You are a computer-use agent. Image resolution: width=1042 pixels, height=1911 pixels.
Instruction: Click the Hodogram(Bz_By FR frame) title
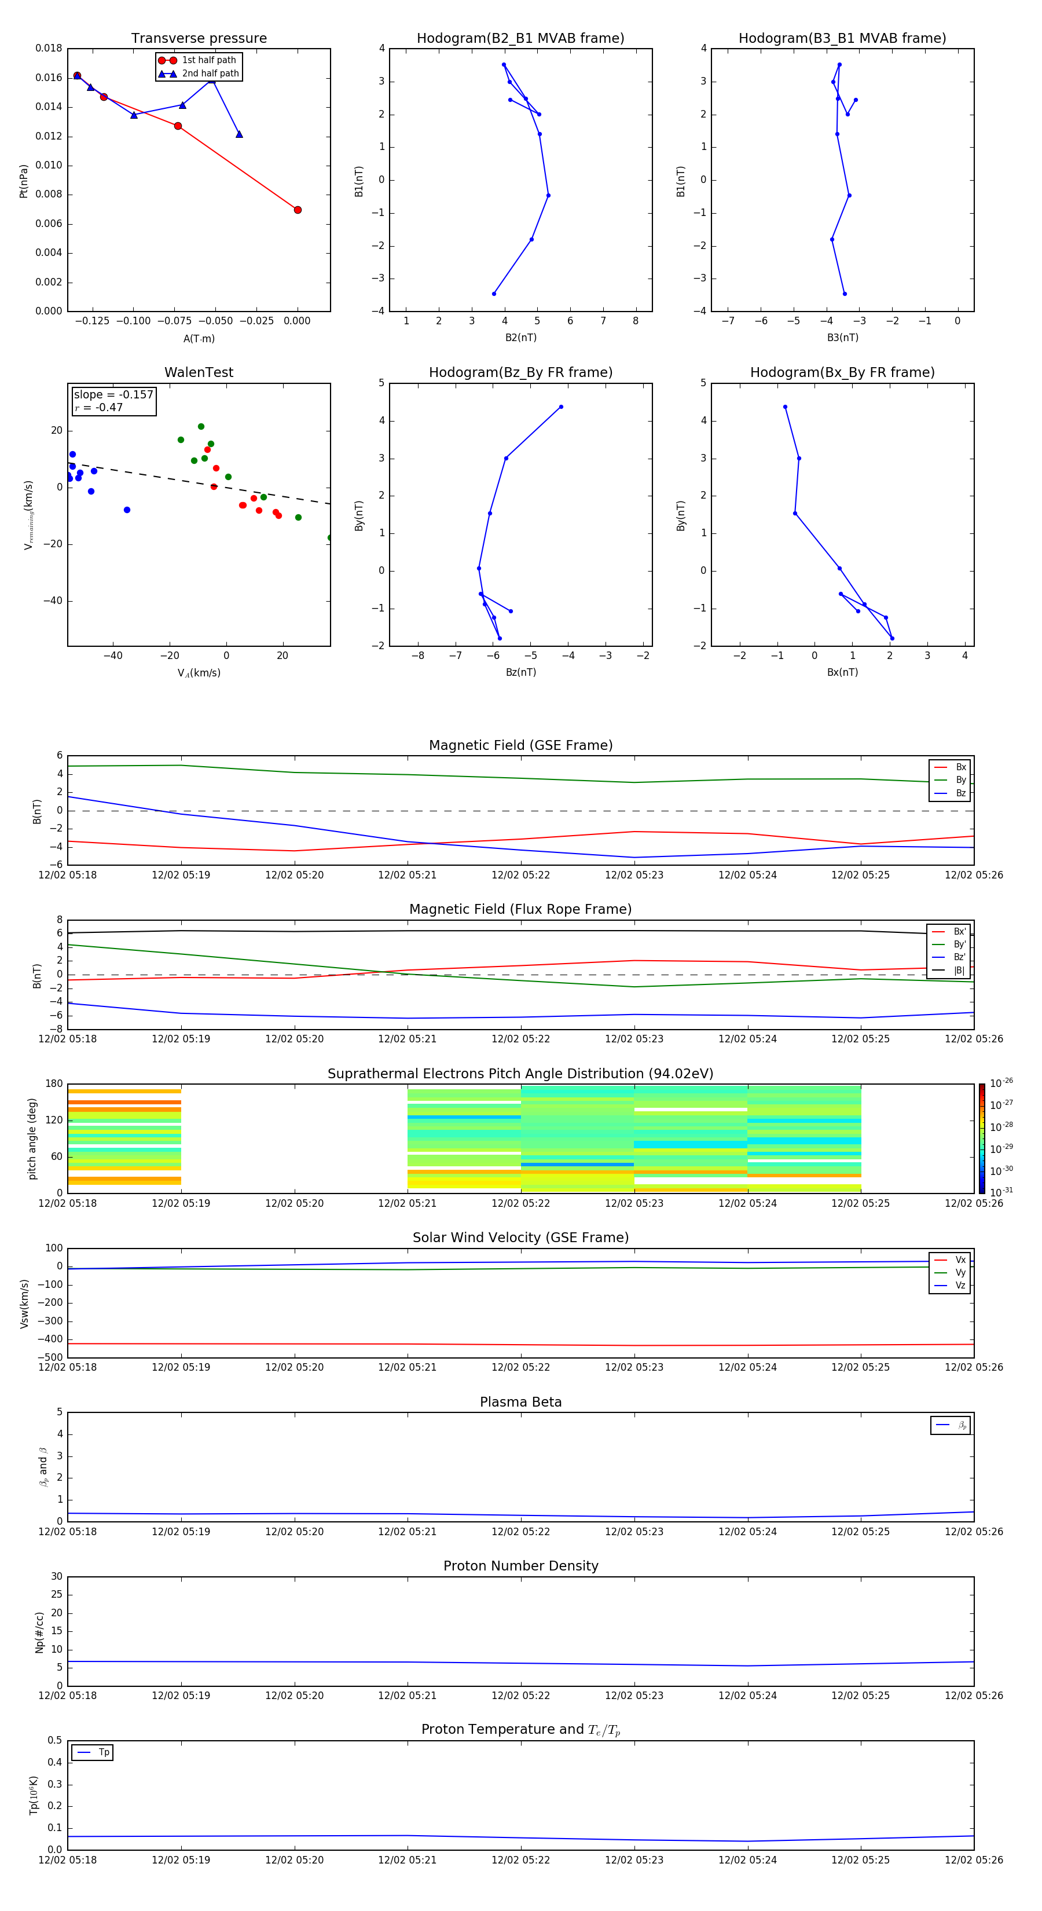[520, 372]
